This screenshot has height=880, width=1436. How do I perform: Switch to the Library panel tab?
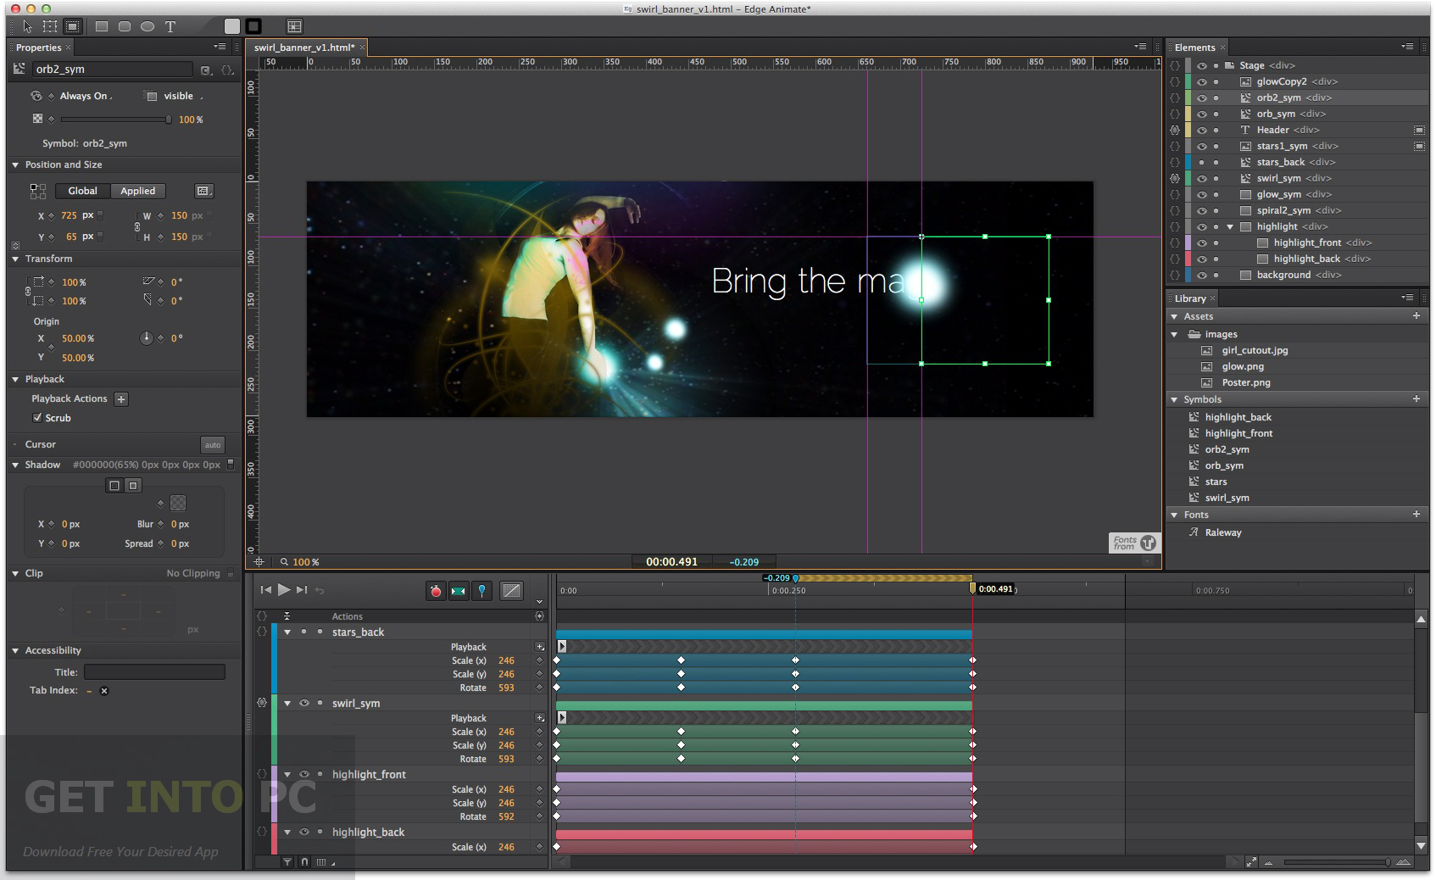(x=1190, y=298)
